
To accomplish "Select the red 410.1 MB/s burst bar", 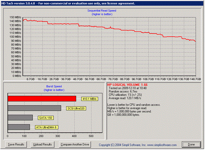I will pos(42,99).
